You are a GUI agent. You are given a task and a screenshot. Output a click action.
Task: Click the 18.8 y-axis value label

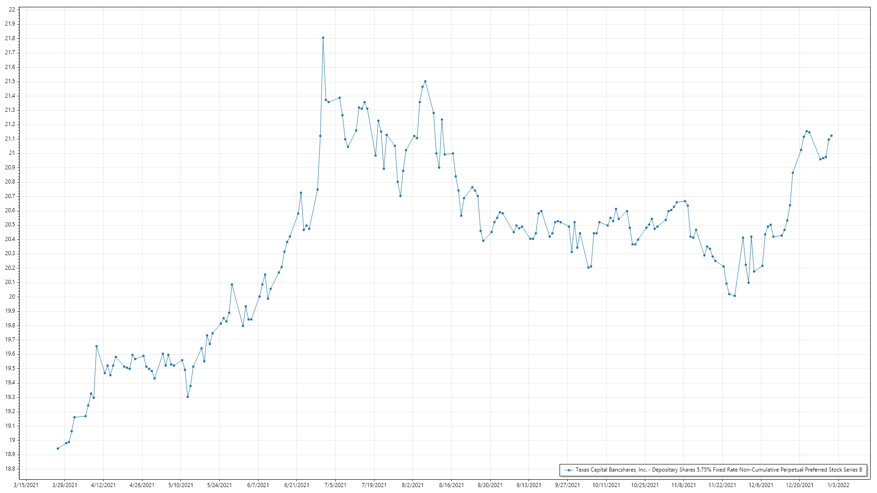(10, 469)
